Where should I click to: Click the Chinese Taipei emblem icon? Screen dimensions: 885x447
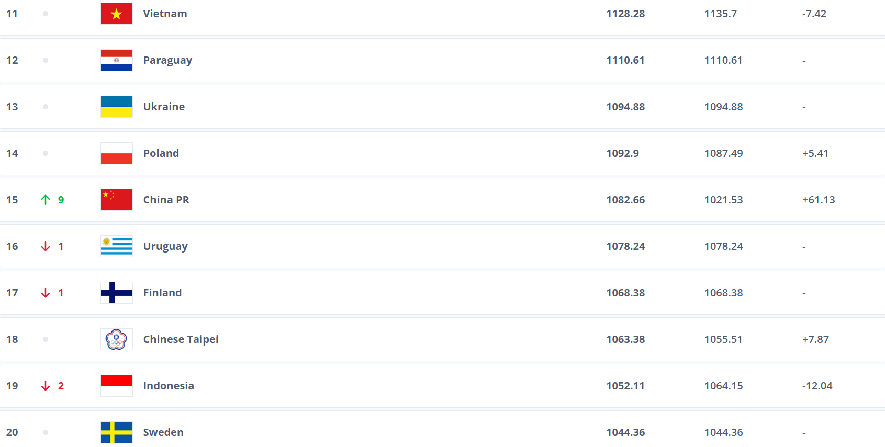pos(116,339)
